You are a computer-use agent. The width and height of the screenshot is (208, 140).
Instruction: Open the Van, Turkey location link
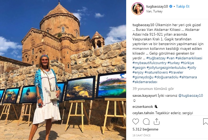(x=154, y=11)
